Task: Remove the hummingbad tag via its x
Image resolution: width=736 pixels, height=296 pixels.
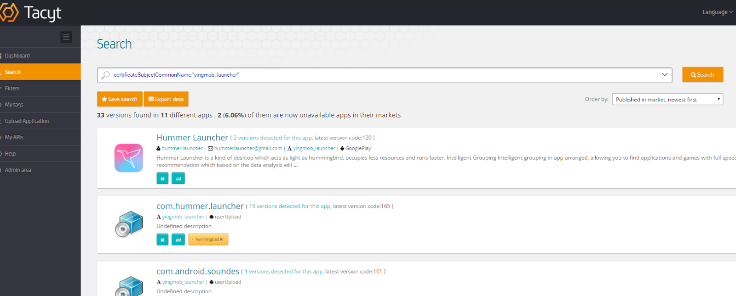Action: click(x=221, y=240)
